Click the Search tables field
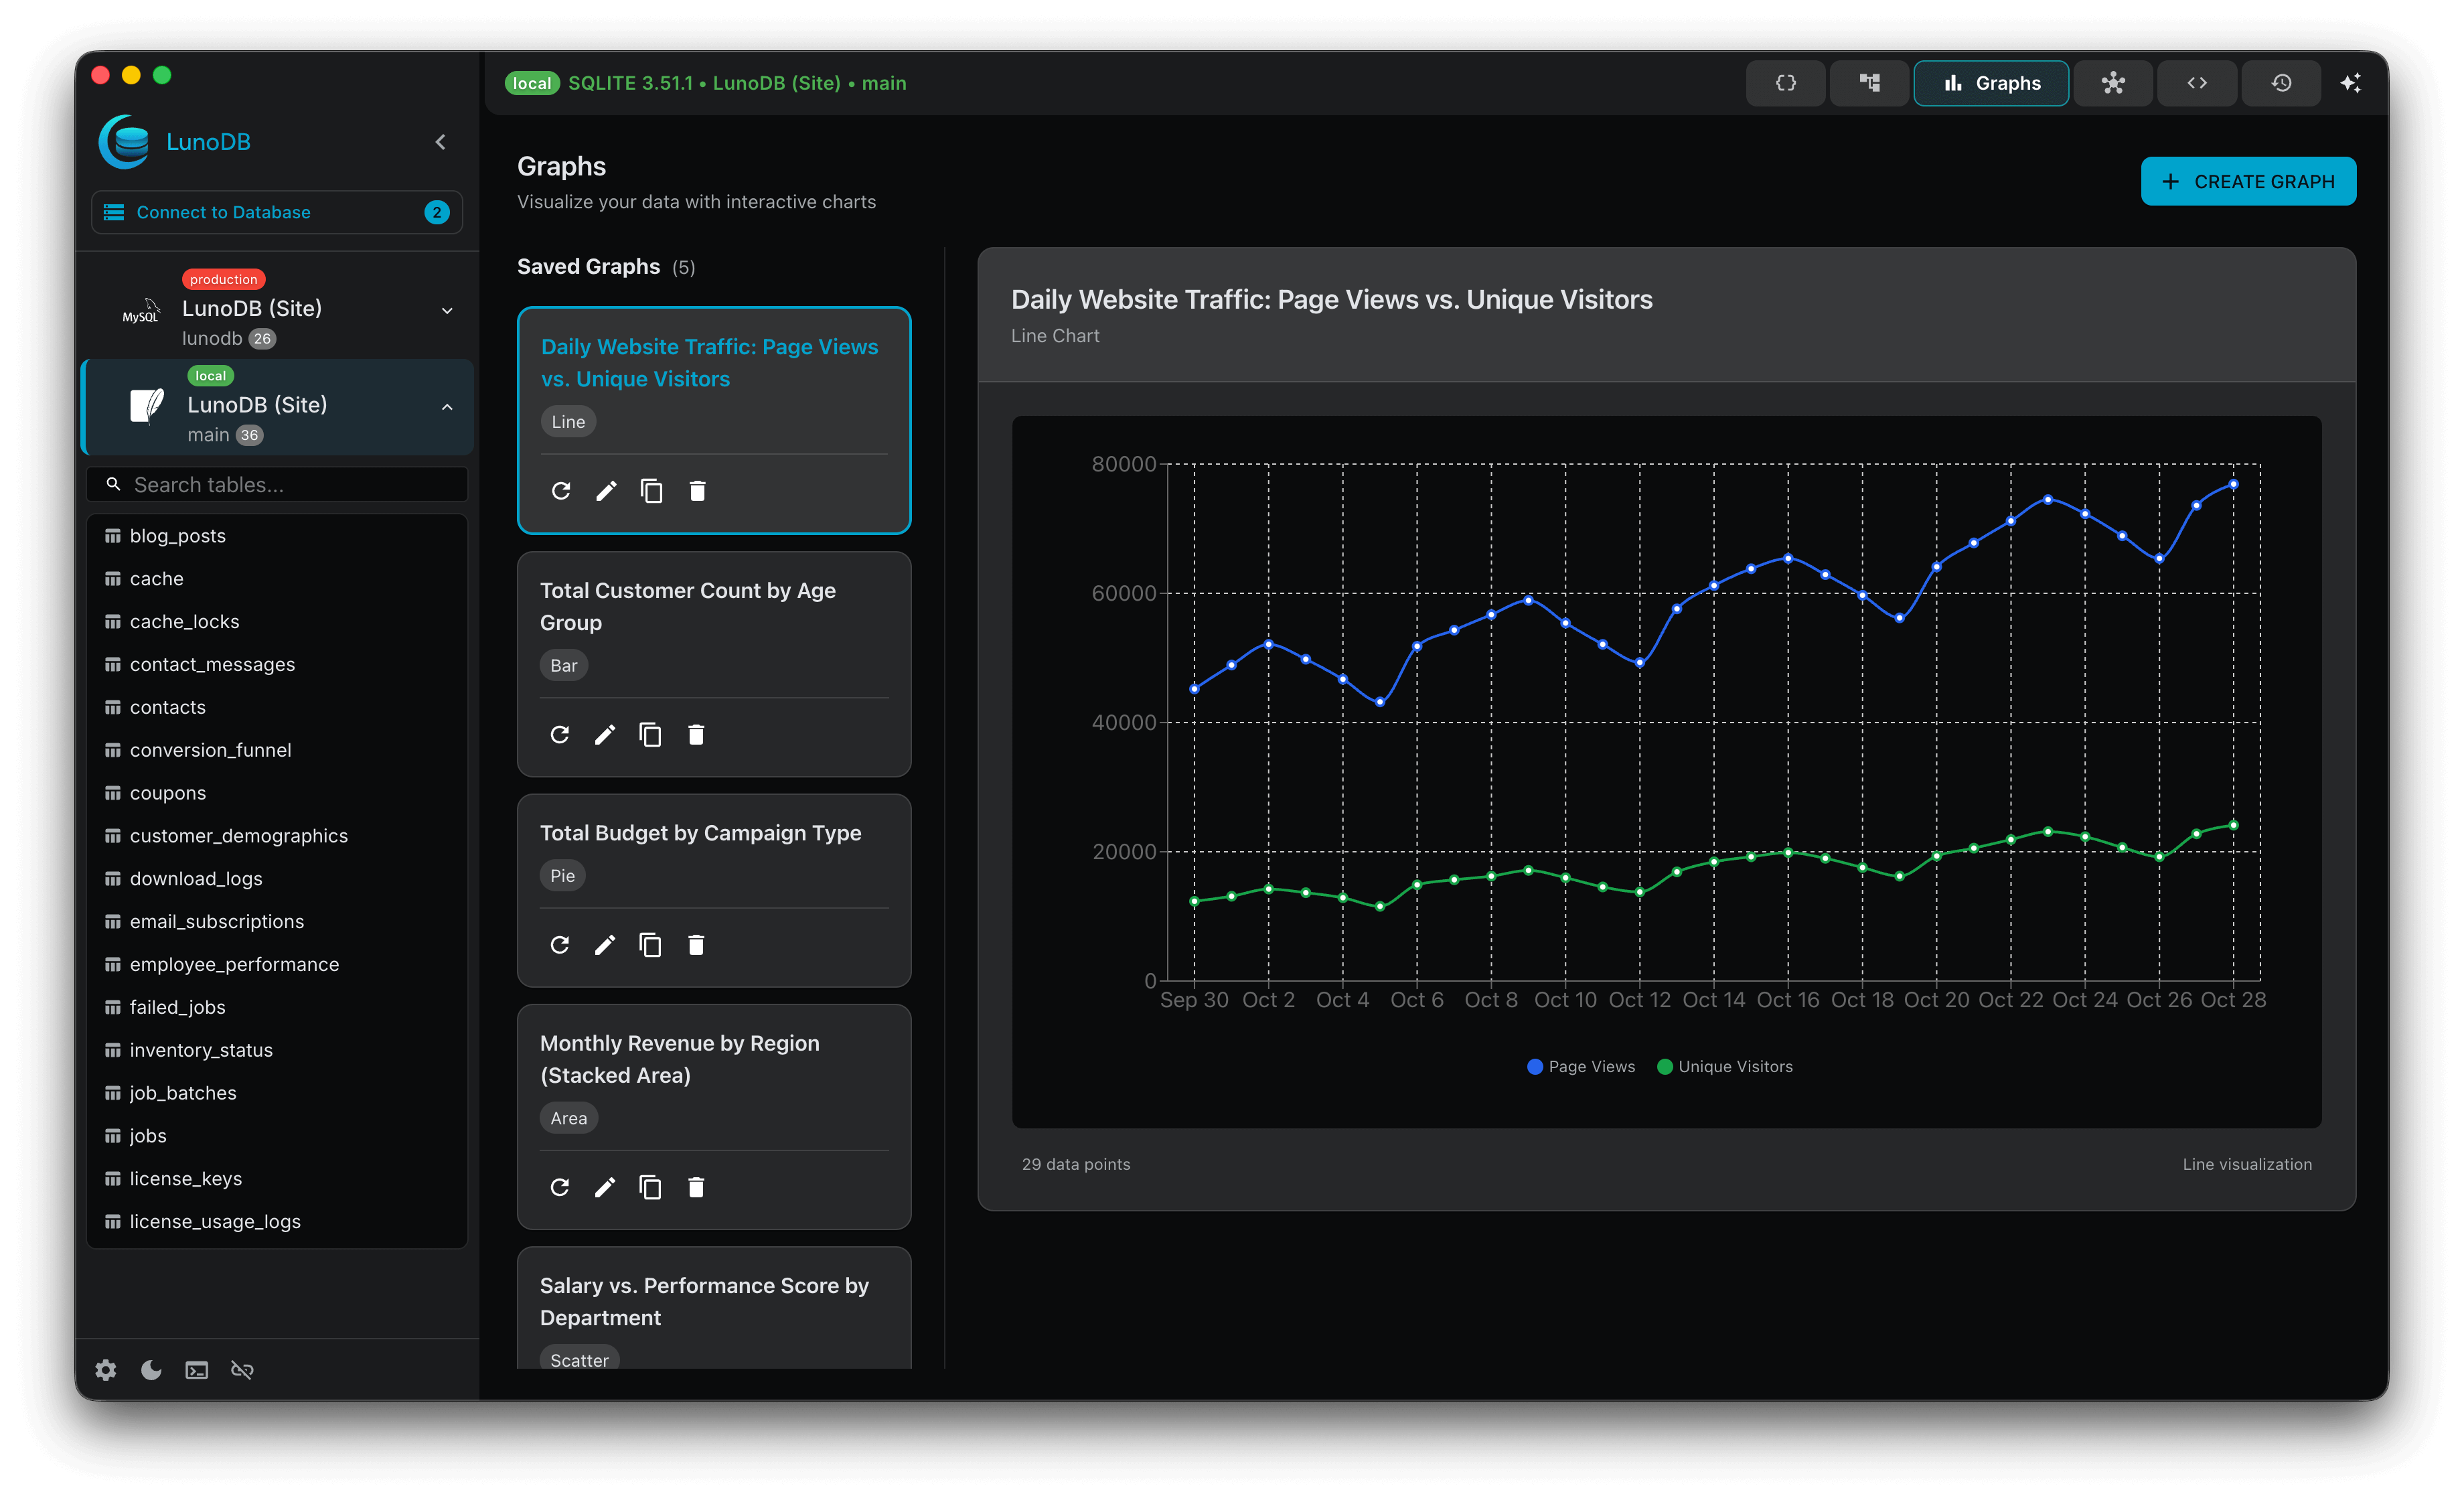 [x=277, y=484]
